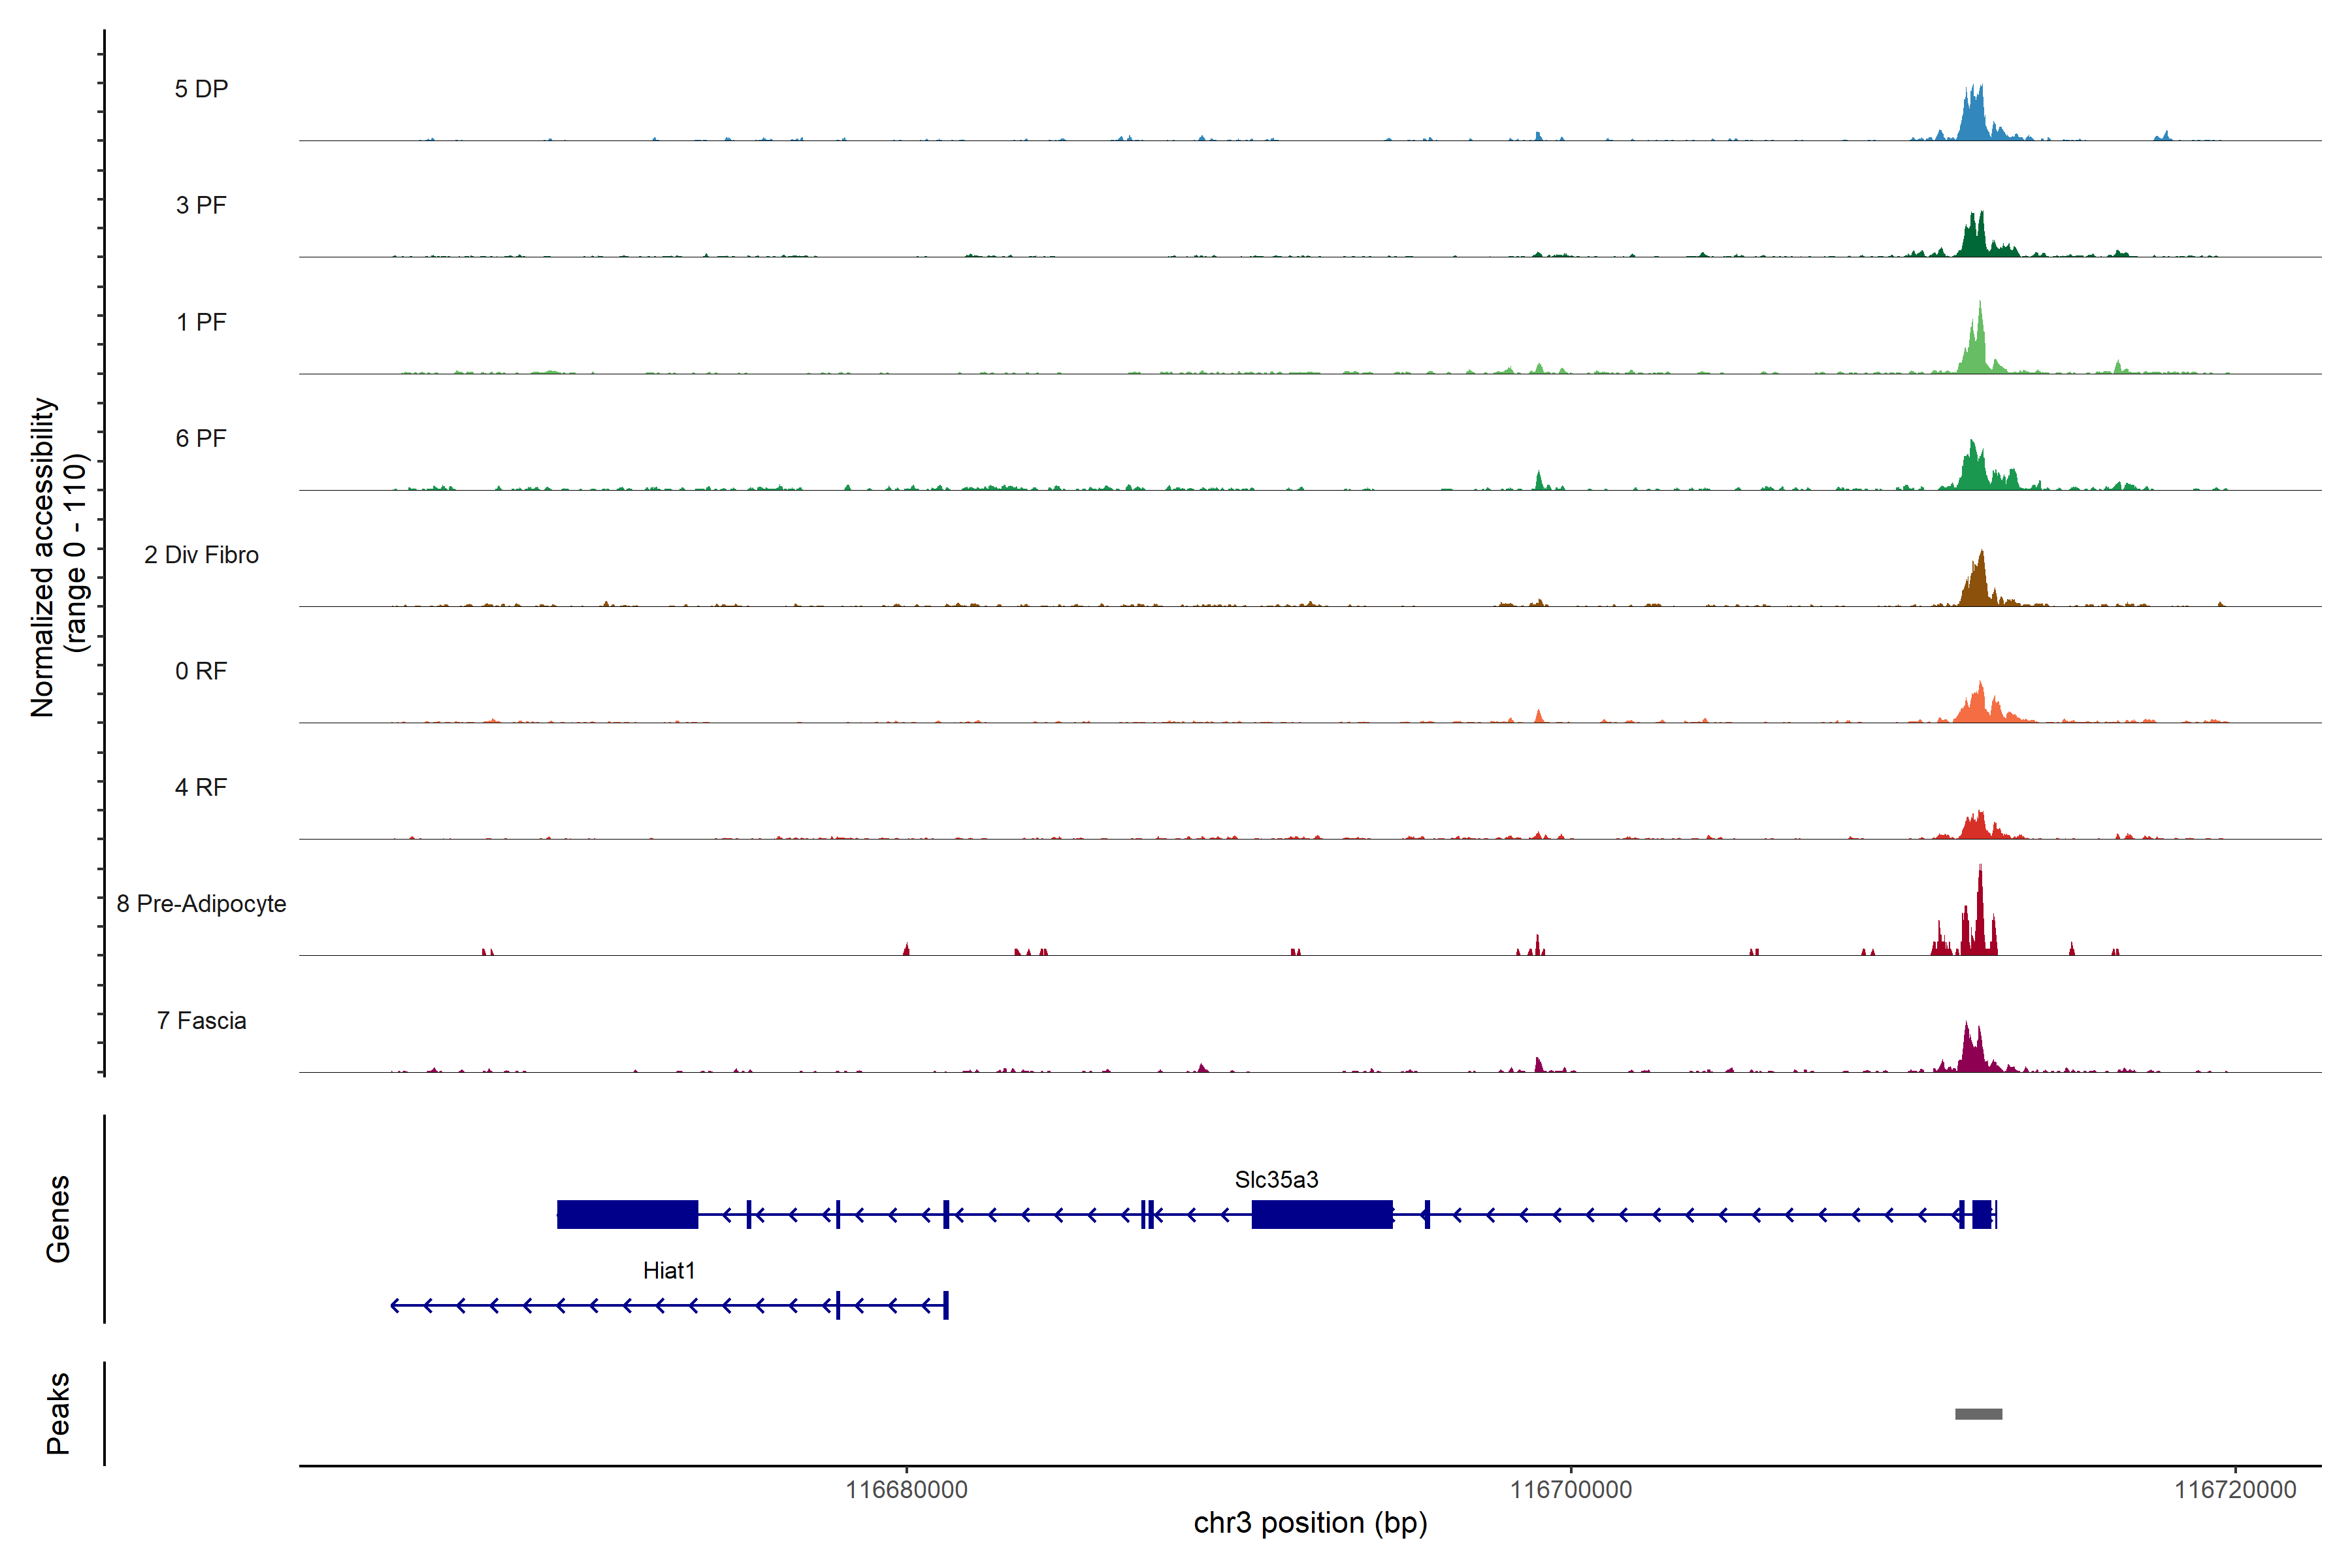Click the 116680000 axis tick label
The height and width of the screenshot is (1568, 2352).
tap(906, 1490)
